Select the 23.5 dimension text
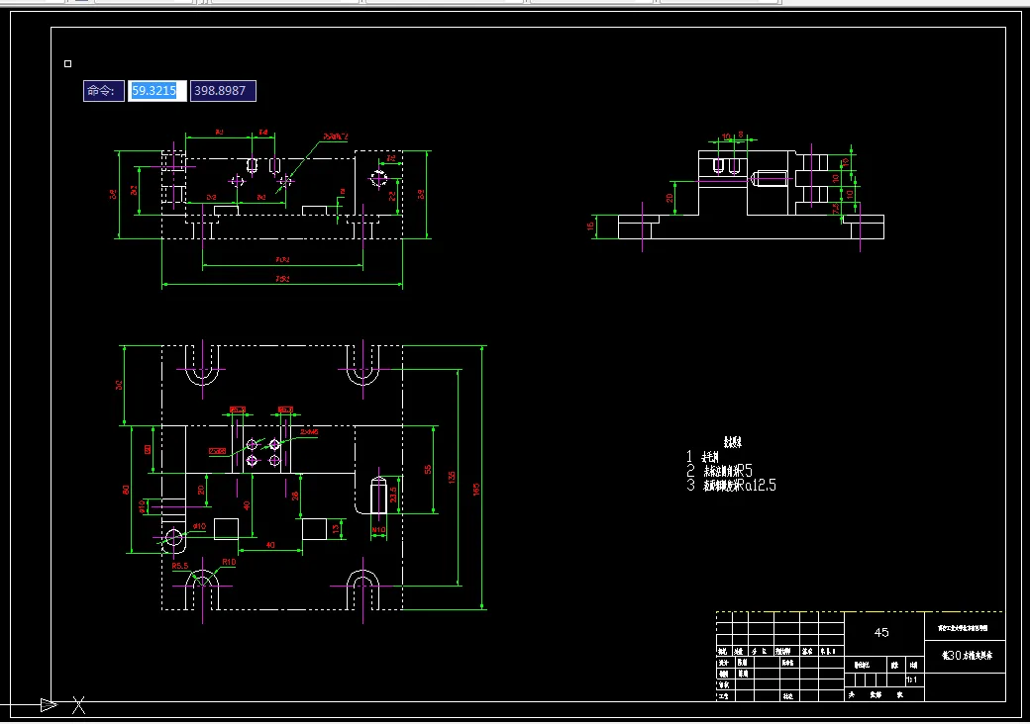 393,495
